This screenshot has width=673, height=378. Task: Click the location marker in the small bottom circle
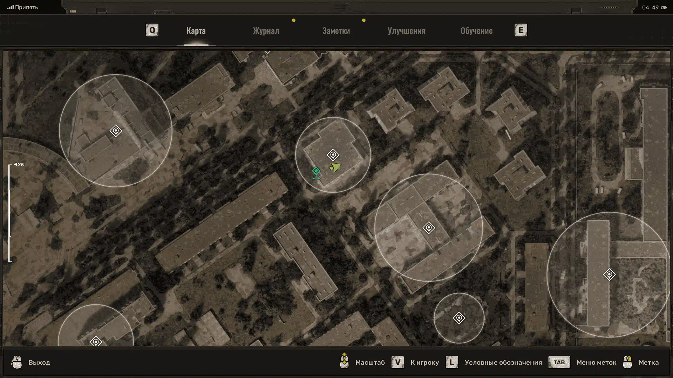point(459,318)
